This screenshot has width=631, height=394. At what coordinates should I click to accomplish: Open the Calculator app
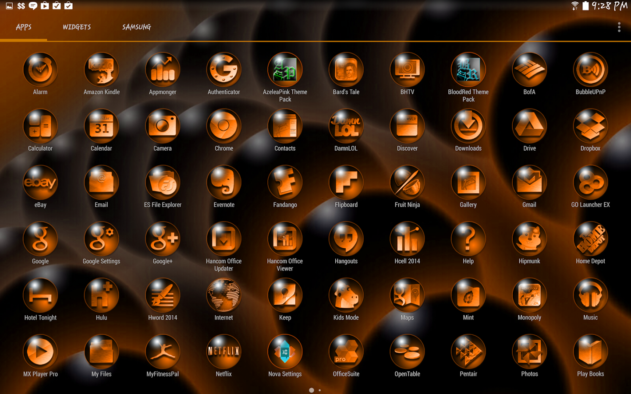coord(40,126)
